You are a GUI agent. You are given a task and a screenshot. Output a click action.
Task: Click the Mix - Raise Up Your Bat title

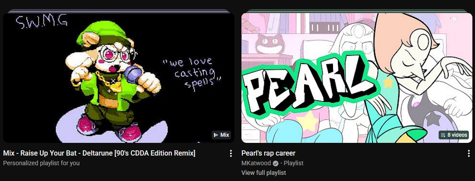tap(99, 153)
